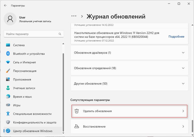This screenshot has width=194, height=137.
Task: Click the search magnifier icon
Action: pos(59,34)
